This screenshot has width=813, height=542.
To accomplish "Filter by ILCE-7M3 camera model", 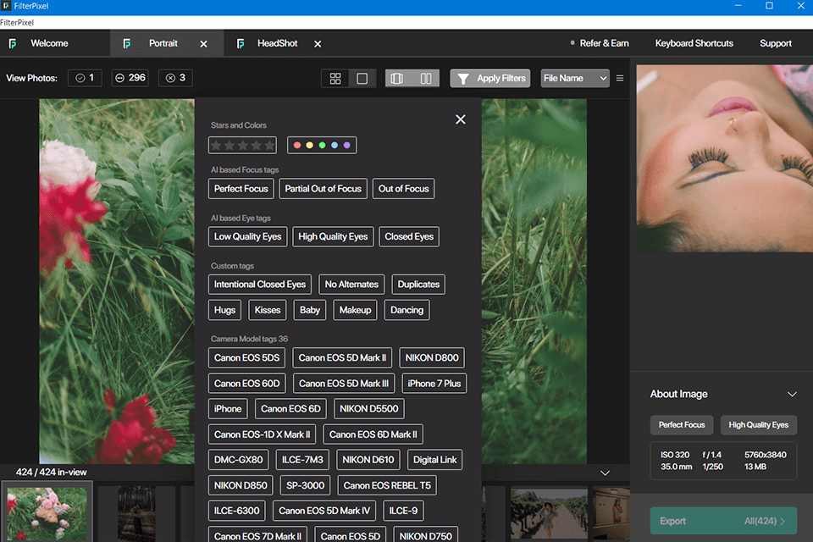I will tap(302, 460).
